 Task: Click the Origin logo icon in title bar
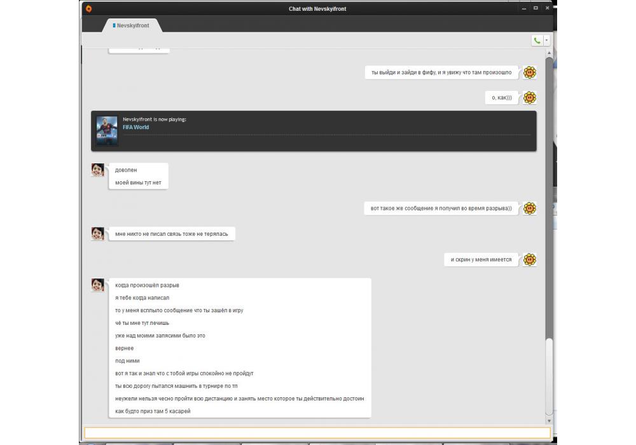pos(89,8)
